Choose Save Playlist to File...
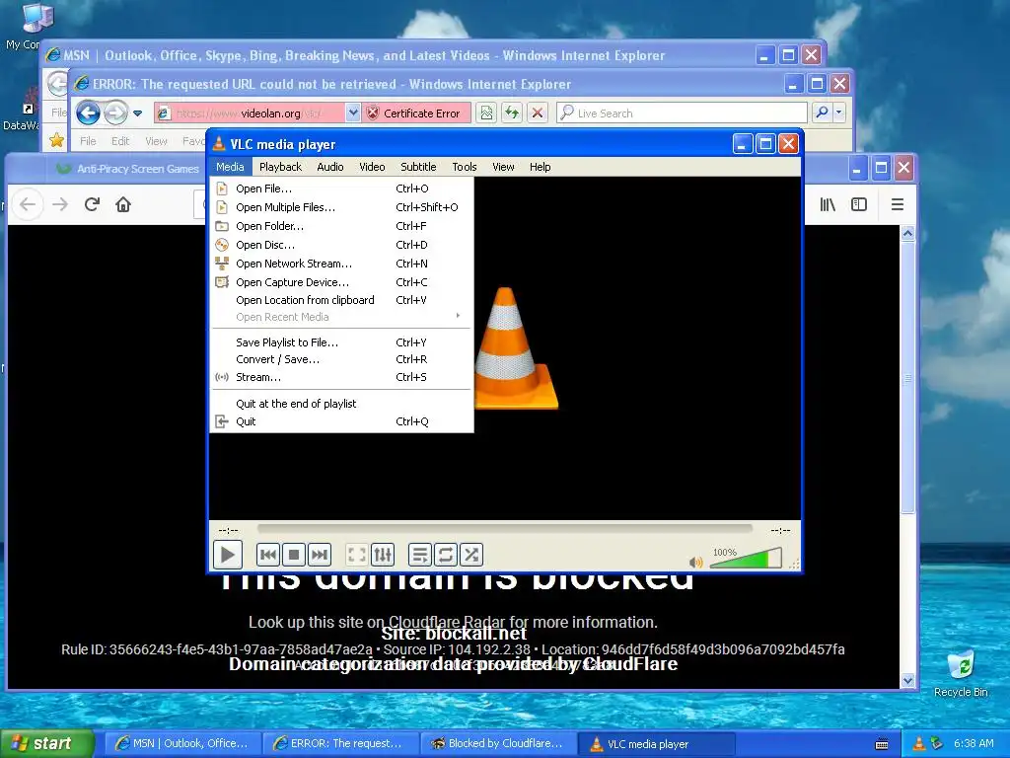This screenshot has height=758, width=1010. [x=341, y=342]
